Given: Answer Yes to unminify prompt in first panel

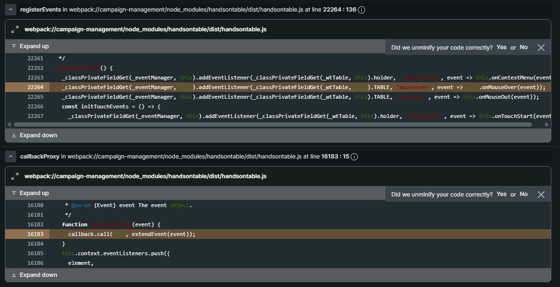Looking at the screenshot, I should tap(501, 47).
